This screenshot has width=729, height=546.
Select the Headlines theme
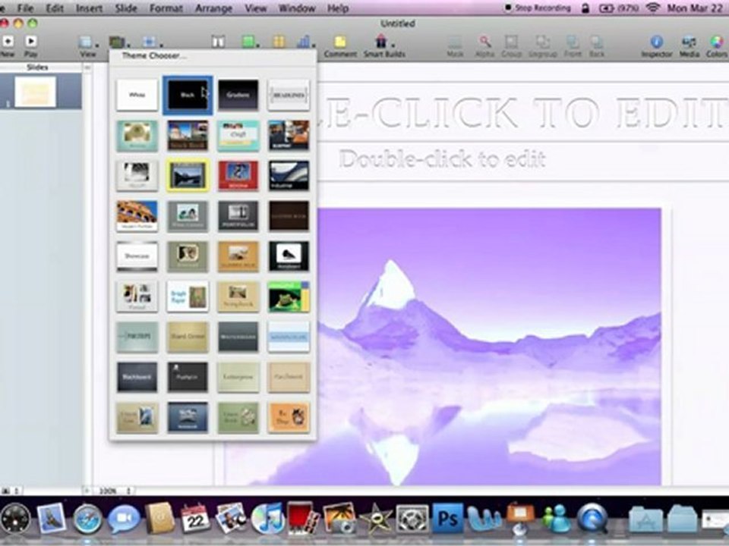click(x=289, y=95)
